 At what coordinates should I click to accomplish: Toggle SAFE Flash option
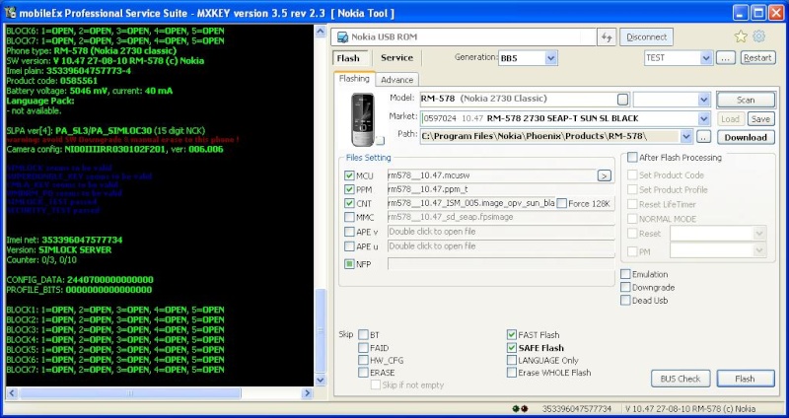click(512, 348)
